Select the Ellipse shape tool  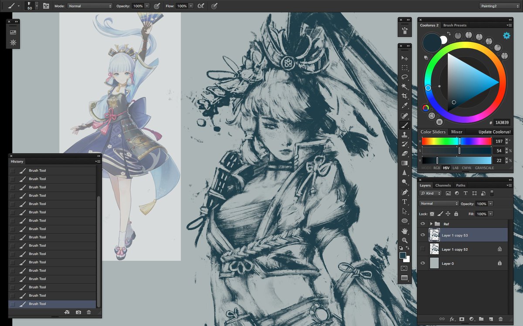404,221
